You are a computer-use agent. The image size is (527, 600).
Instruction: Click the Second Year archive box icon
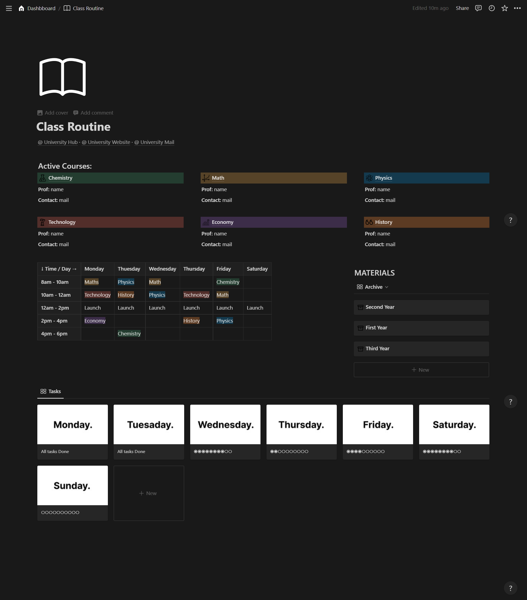tap(360, 307)
